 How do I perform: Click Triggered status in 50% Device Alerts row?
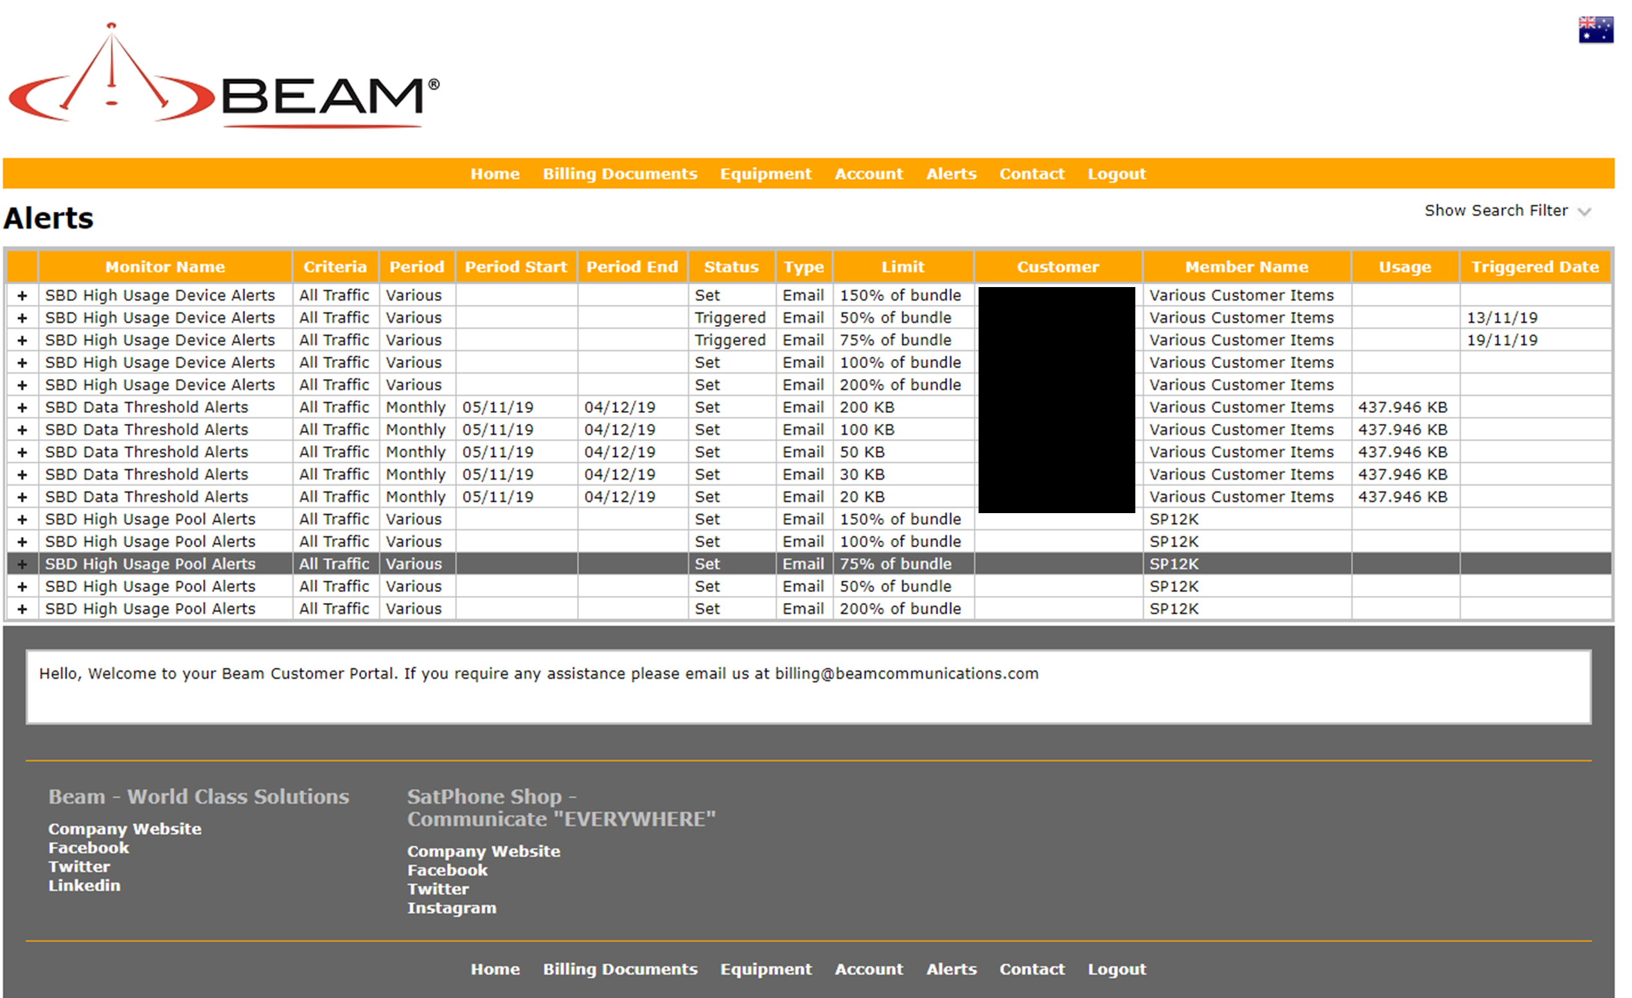tap(730, 319)
